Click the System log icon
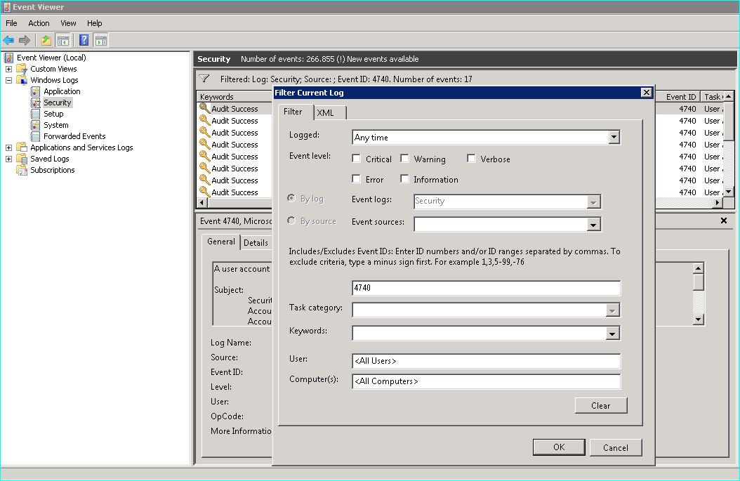Viewport: 740px width, 481px height. (35, 125)
